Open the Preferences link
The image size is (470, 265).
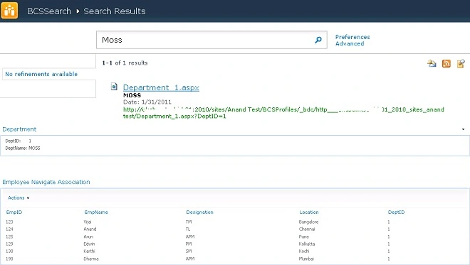[352, 37]
